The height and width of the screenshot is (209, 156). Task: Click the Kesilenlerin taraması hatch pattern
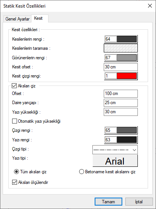121,48
